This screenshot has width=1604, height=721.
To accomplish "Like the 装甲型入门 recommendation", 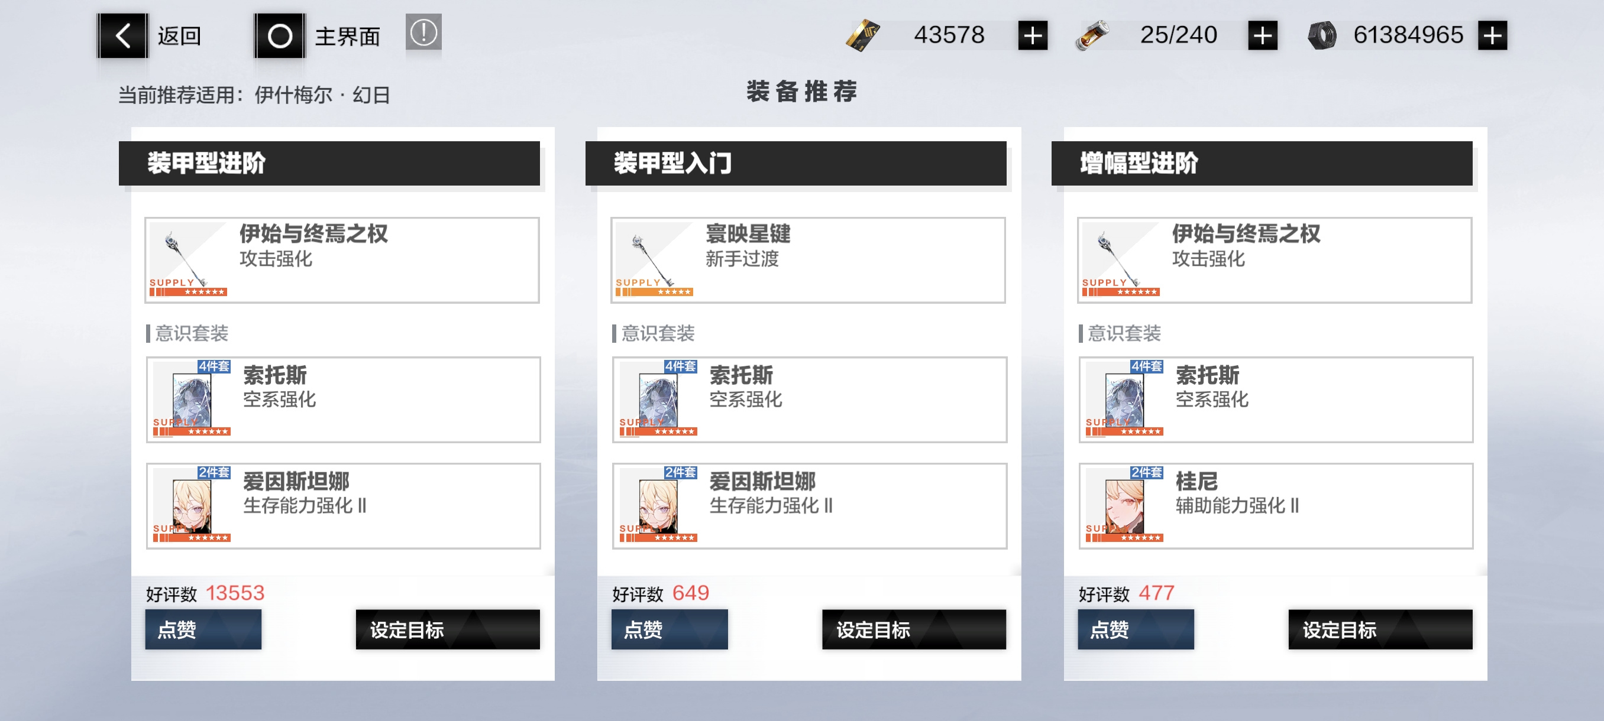I will 670,629.
